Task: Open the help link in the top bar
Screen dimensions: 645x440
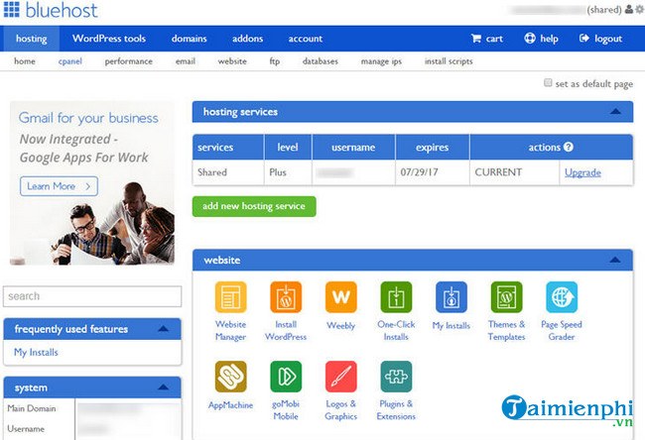Action: (542, 39)
